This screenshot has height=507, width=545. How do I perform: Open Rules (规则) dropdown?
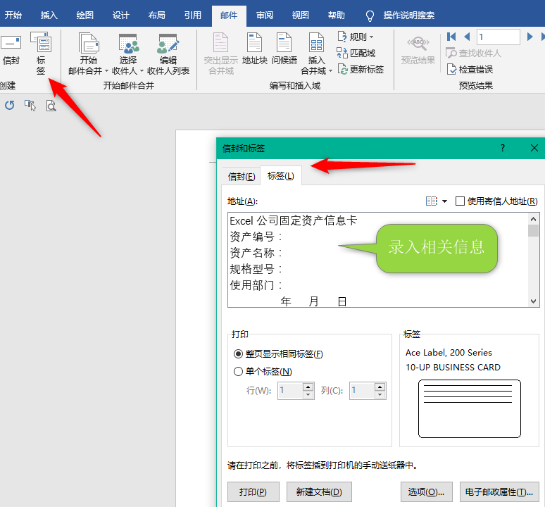(356, 37)
